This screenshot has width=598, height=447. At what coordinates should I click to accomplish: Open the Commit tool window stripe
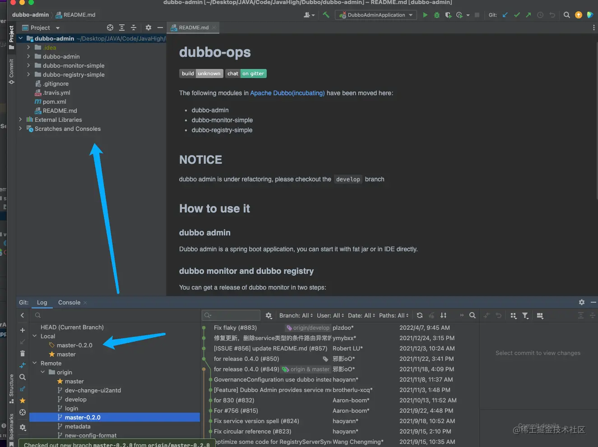(11, 71)
